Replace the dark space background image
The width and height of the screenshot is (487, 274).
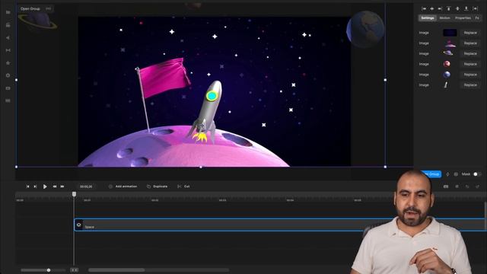tap(470, 33)
